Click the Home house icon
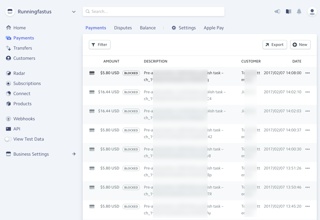The height and width of the screenshot is (220, 320). click(8, 28)
